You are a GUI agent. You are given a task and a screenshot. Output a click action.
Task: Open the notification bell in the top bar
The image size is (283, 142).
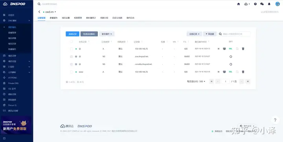coord(269,4)
